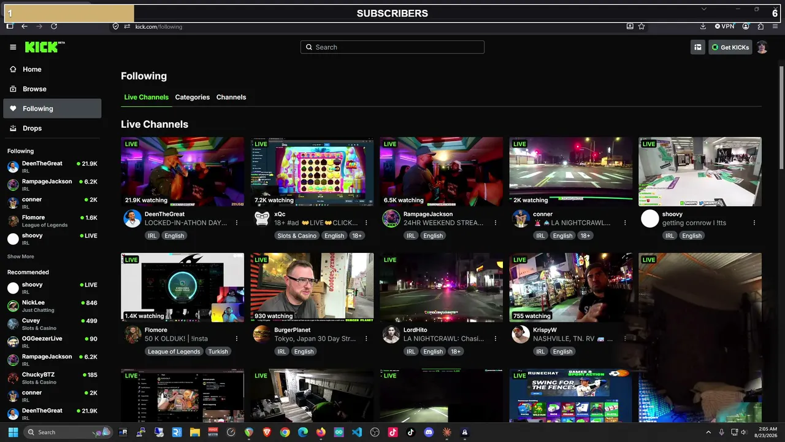785x442 pixels.
Task: Open Firefox from the taskbar
Action: coord(321,432)
